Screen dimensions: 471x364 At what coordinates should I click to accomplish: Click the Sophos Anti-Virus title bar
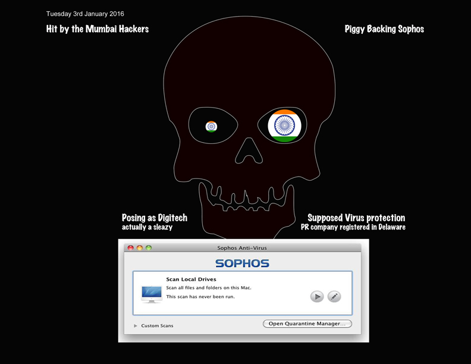click(243, 248)
